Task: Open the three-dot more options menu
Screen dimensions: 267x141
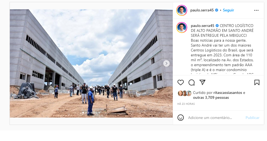Action: [256, 10]
